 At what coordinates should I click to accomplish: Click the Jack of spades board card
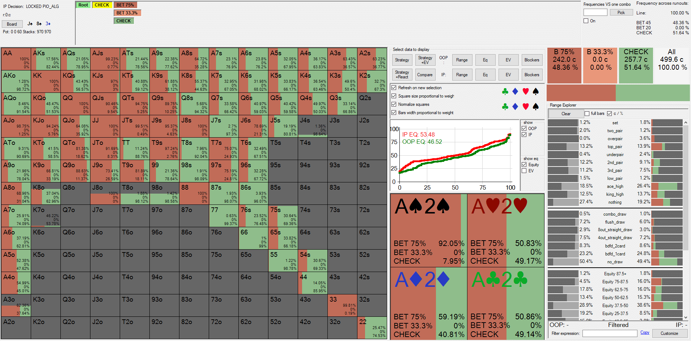point(30,24)
